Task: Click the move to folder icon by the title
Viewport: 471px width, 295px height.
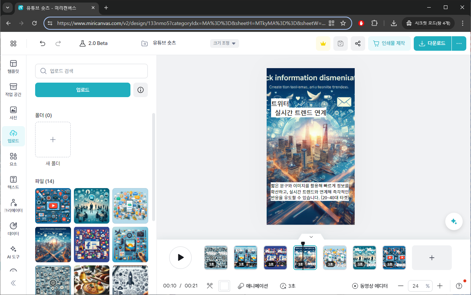Action: [x=145, y=43]
